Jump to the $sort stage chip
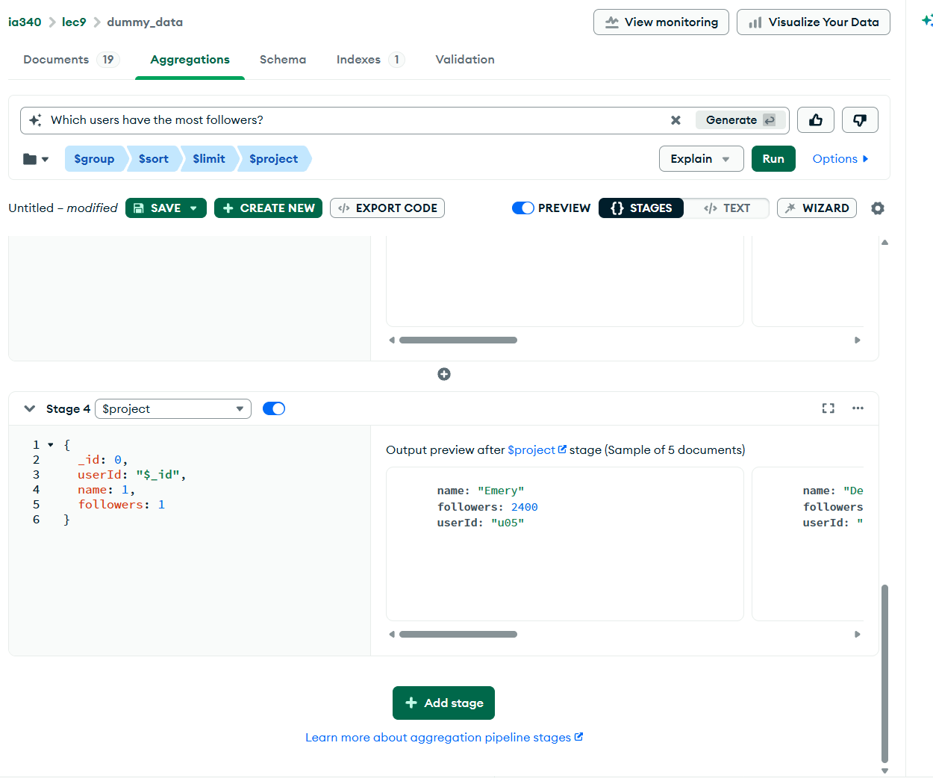 (153, 159)
